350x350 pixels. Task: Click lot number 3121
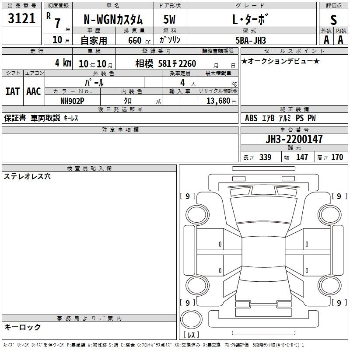tap(22, 19)
